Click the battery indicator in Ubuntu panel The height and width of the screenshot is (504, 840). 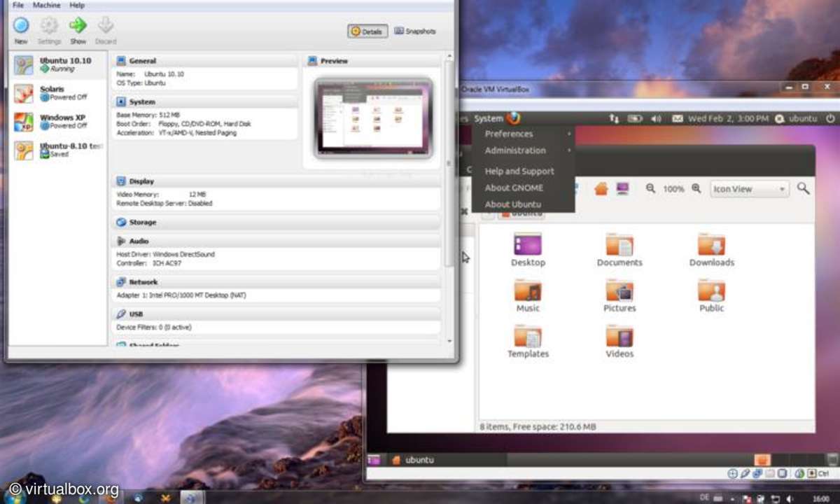pyautogui.click(x=635, y=119)
